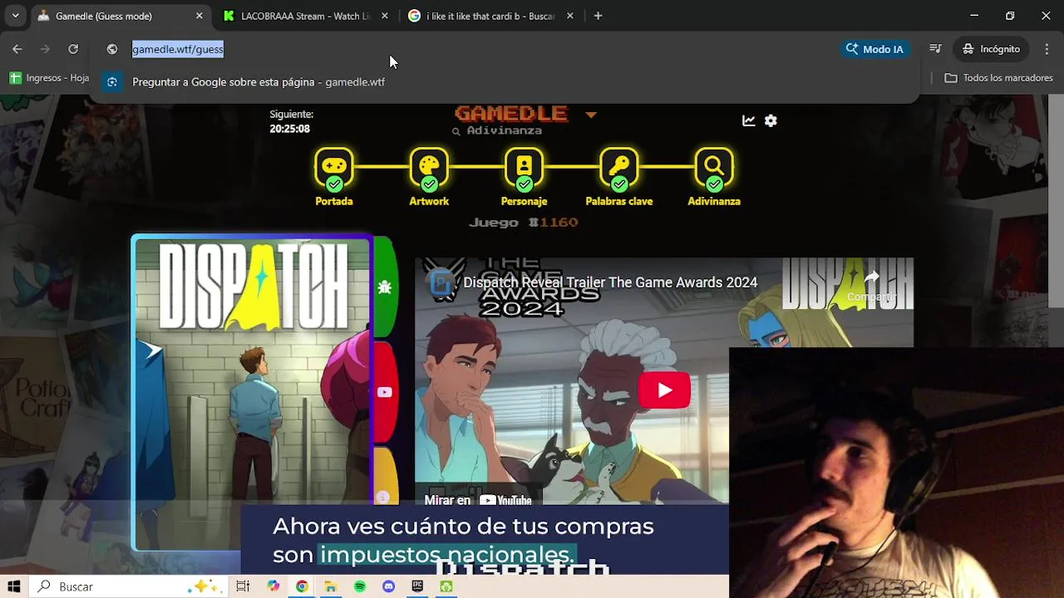
Task: Click the Adivinanza subtitle under logo
Action: point(497,131)
